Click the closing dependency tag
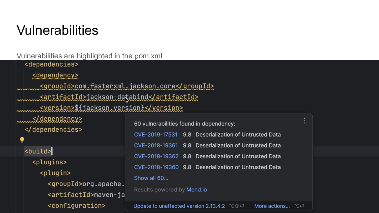The image size is (379, 213). (57, 119)
